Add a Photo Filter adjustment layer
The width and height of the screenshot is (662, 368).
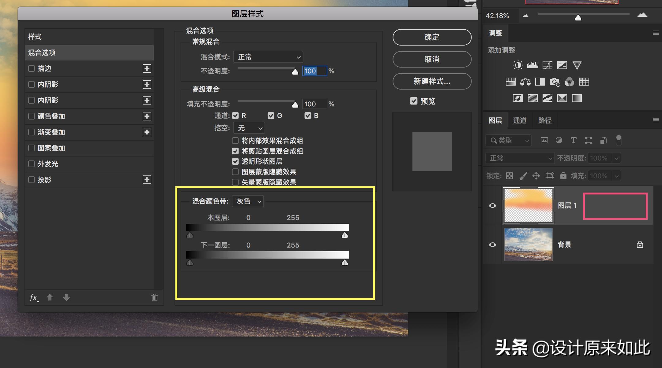(x=555, y=82)
